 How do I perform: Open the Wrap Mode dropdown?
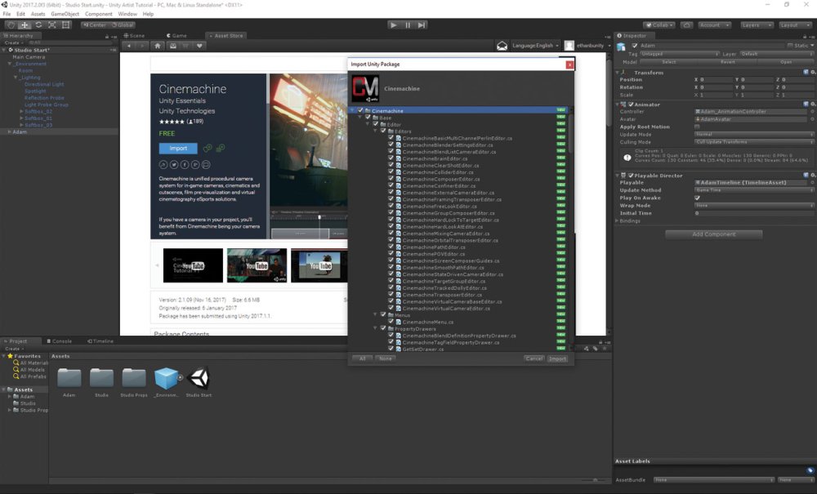pos(754,205)
